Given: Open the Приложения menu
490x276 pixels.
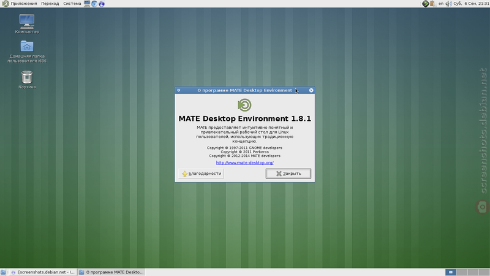Looking at the screenshot, I should 24,4.
